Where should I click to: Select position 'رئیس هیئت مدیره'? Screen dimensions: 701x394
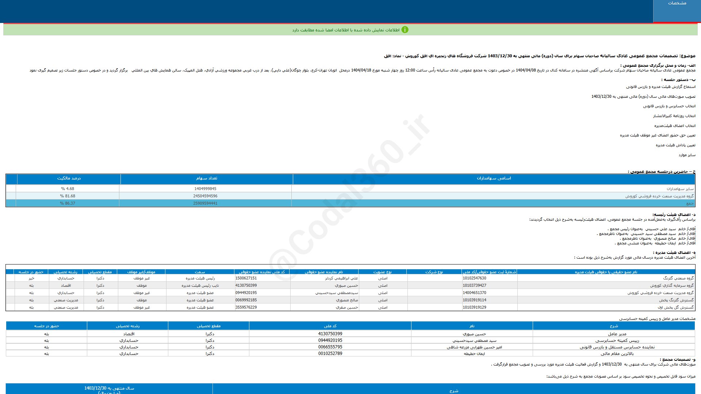(x=200, y=278)
